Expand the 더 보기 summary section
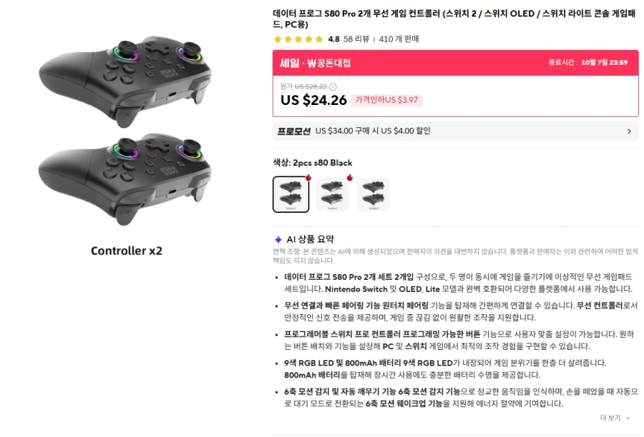 pyautogui.click(x=615, y=418)
